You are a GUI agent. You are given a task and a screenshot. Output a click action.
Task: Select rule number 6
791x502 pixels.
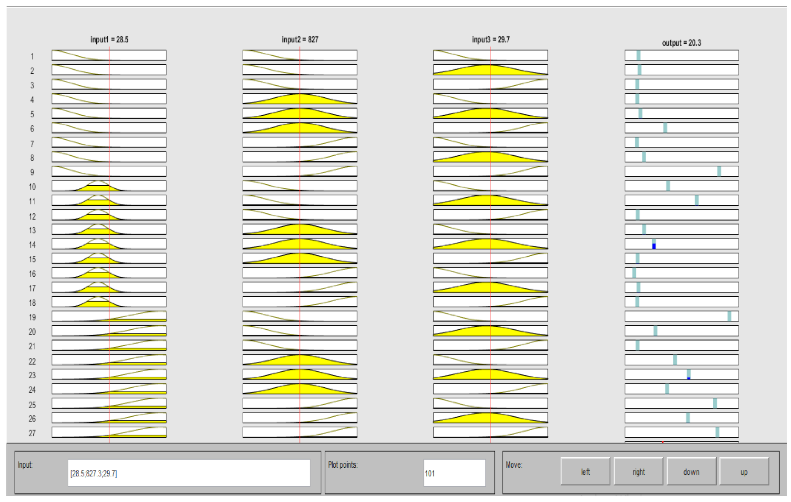[x=32, y=129]
